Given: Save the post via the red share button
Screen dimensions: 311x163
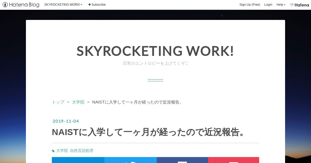Looking at the screenshot, I should (x=234, y=160).
